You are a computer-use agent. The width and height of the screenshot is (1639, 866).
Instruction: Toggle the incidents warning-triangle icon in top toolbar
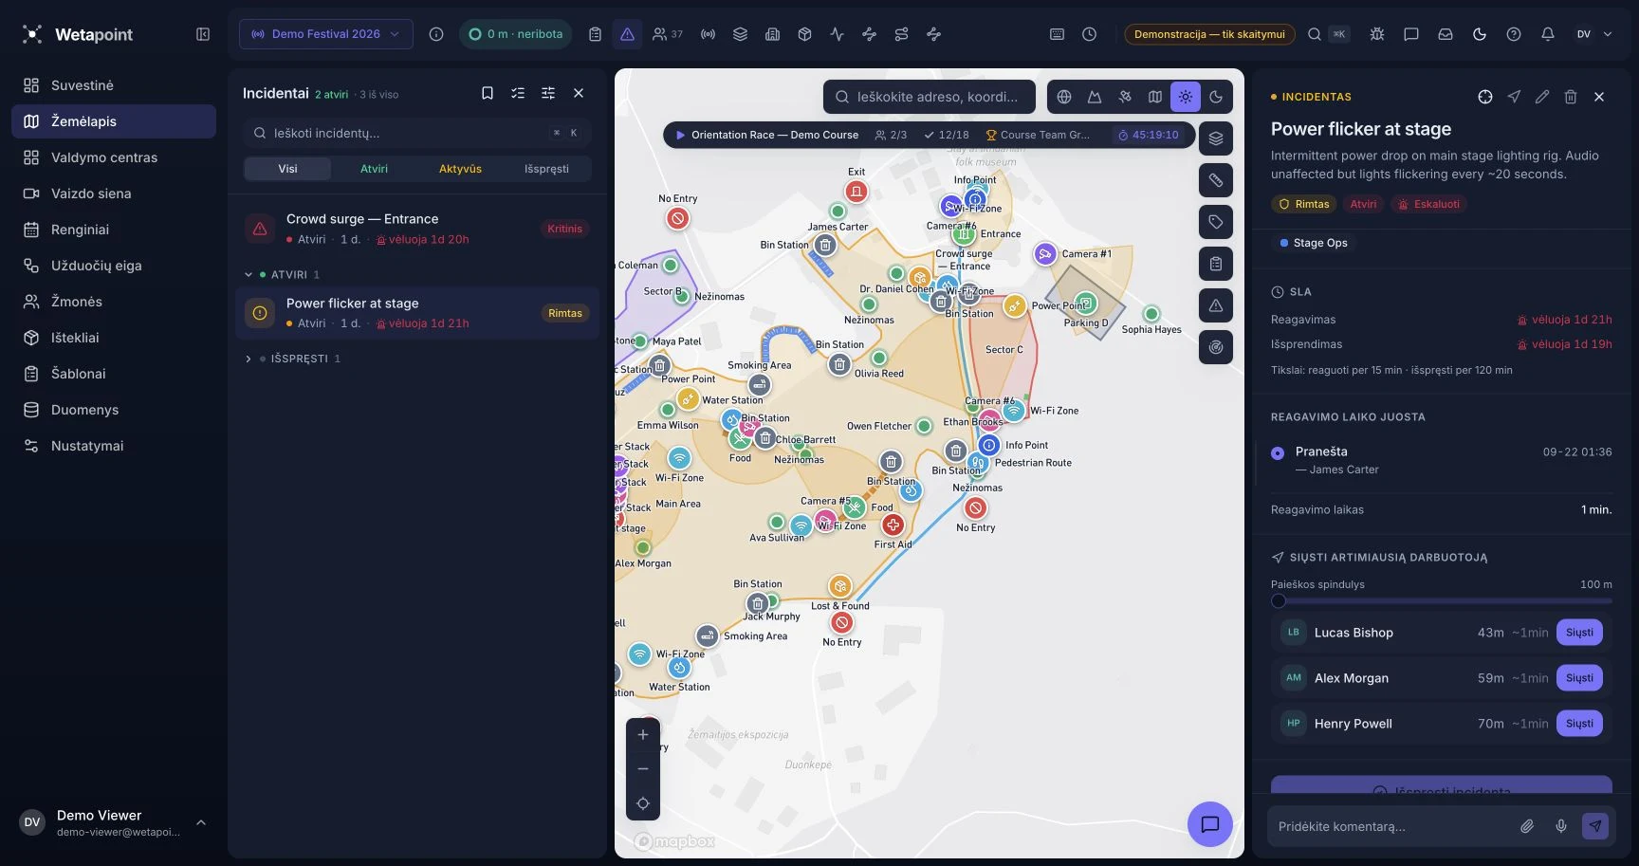point(627,34)
